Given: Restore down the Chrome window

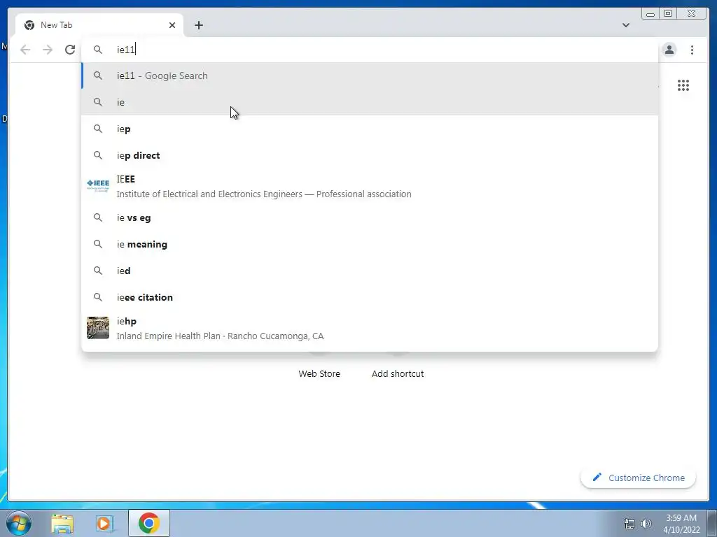Looking at the screenshot, I should (x=667, y=14).
